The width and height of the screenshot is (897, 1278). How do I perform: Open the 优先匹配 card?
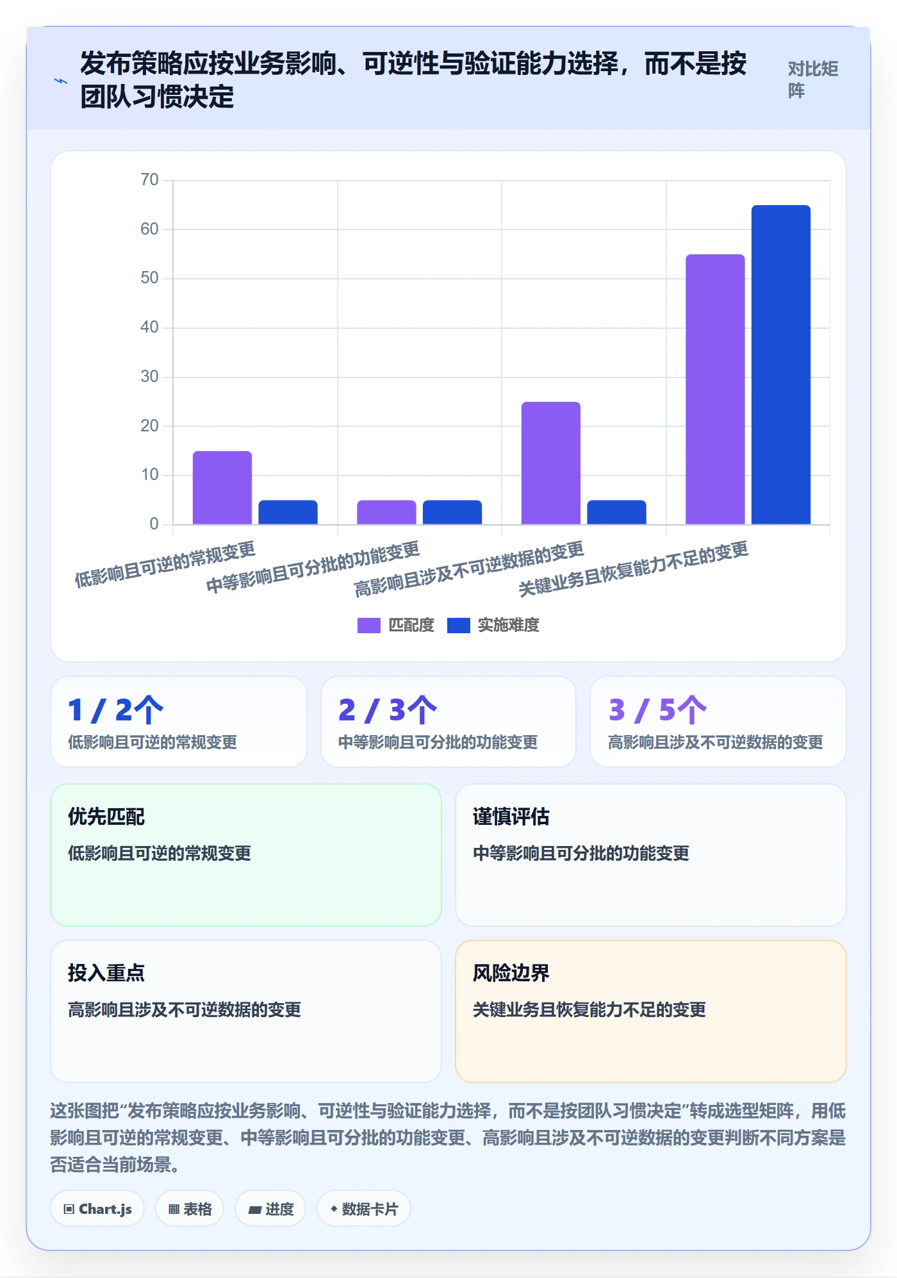[x=246, y=854]
